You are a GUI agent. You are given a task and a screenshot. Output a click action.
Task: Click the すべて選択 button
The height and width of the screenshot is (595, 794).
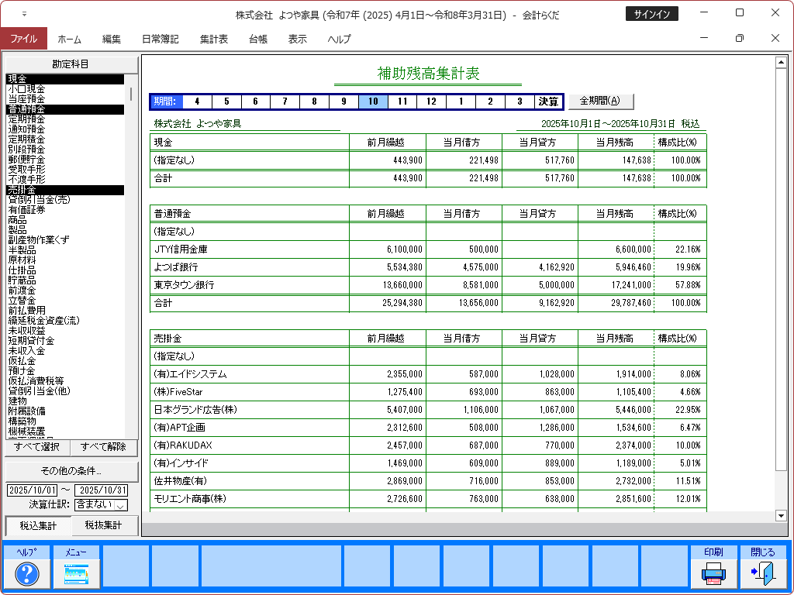point(37,448)
